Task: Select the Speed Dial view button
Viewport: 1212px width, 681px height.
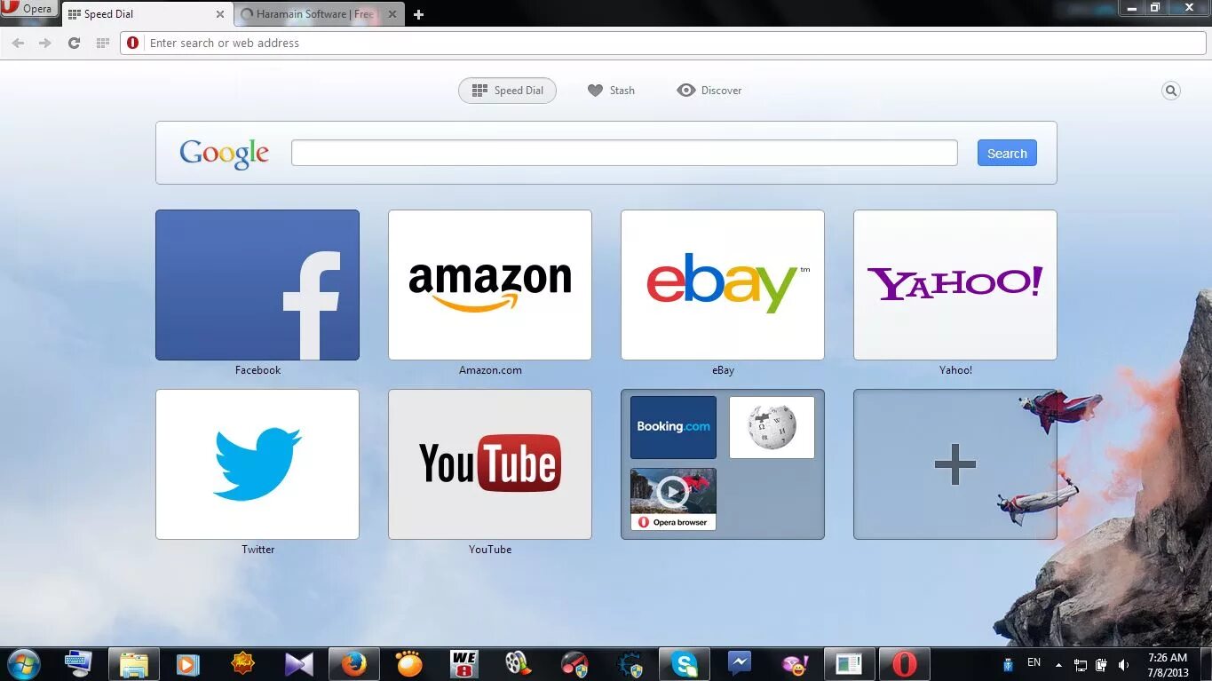Action: coord(507,91)
